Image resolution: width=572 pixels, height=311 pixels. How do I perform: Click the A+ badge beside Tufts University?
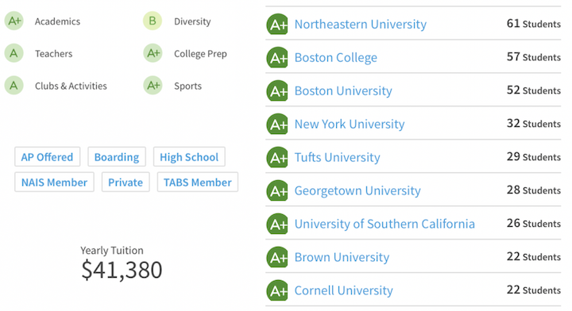click(277, 157)
